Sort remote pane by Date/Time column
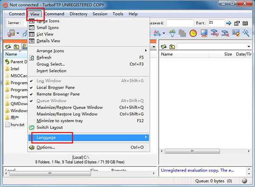 (243, 54)
